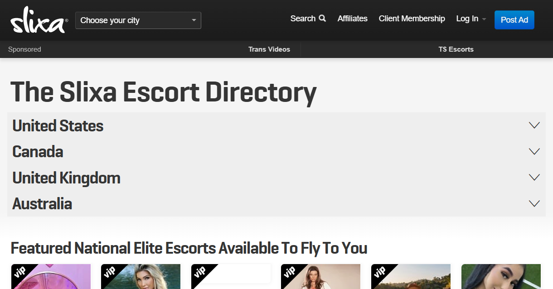
Task: Open the Affiliates menu item
Action: click(352, 19)
